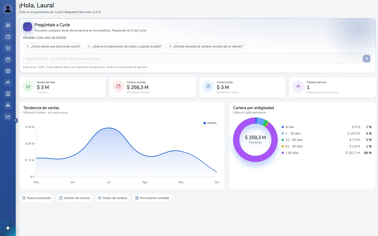Click the '191 facturas vencidas' caption
378x236 pixels.
pos(138,92)
